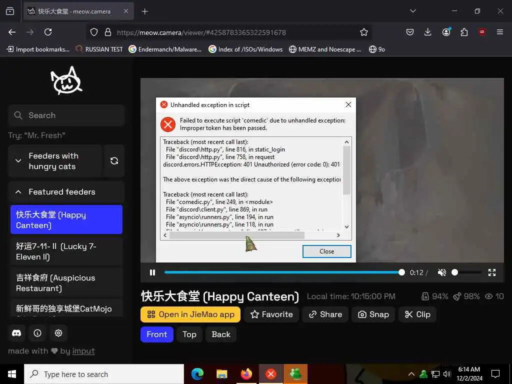Open the RUSSIAN TEST bookmark
The height and width of the screenshot is (384, 512).
pos(99,49)
